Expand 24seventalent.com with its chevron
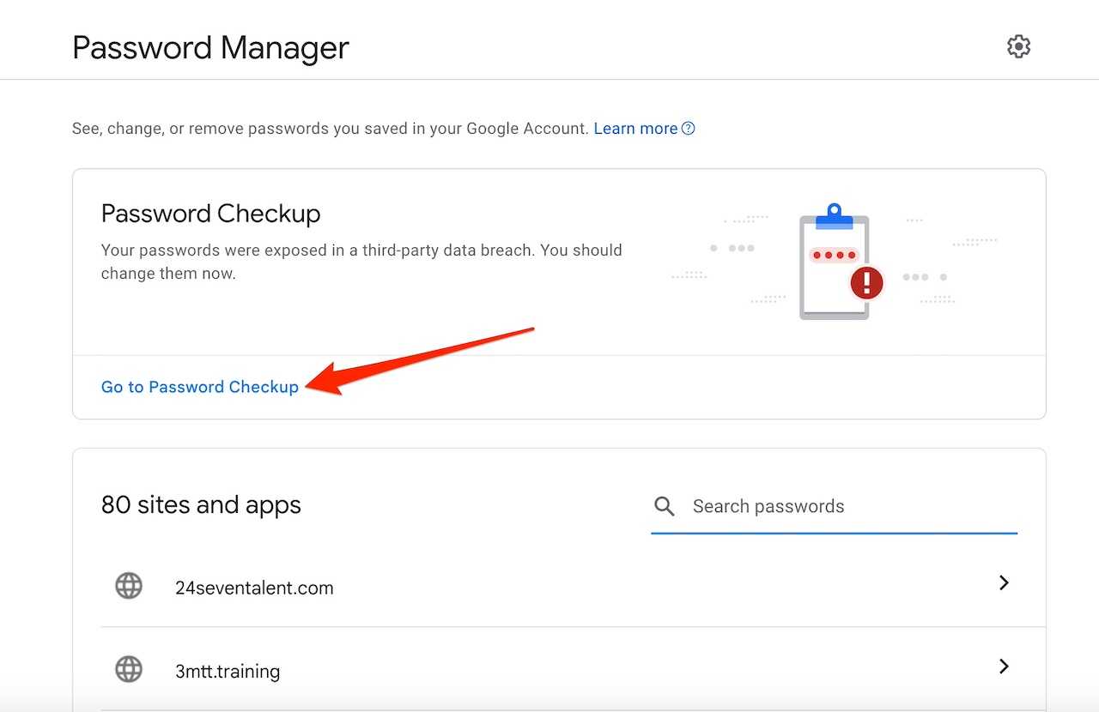This screenshot has width=1099, height=712. 1004,583
